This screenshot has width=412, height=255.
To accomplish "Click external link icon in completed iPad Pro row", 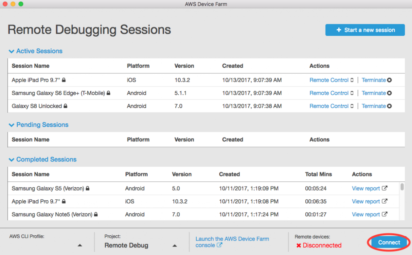I will [384, 201].
